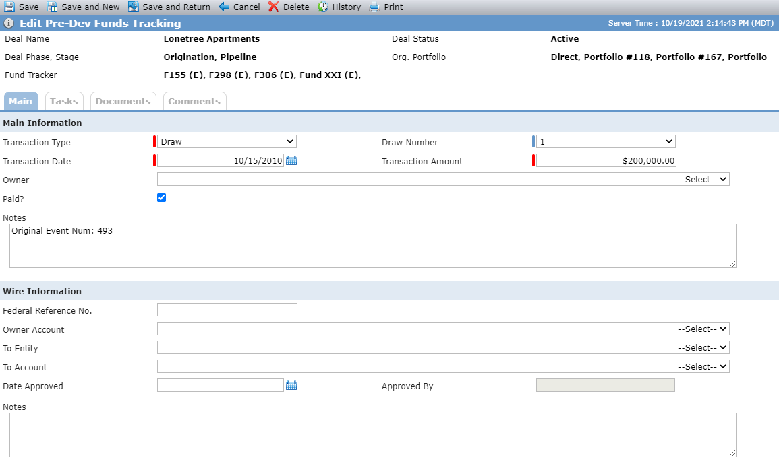This screenshot has height=472, width=779.
Task: Click the Delete label
Action: [x=296, y=7]
